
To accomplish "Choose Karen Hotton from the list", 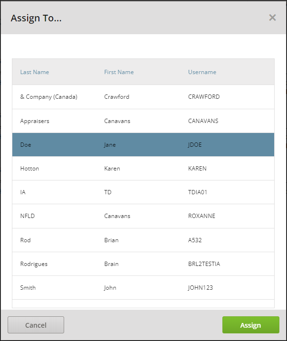I will [143, 168].
